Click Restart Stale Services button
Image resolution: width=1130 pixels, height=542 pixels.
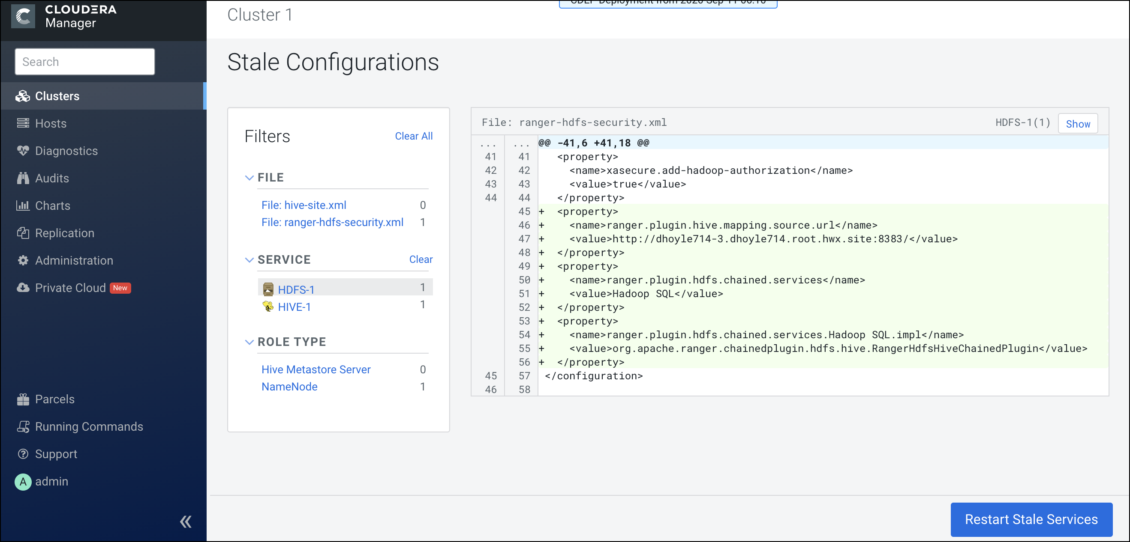[1031, 519]
